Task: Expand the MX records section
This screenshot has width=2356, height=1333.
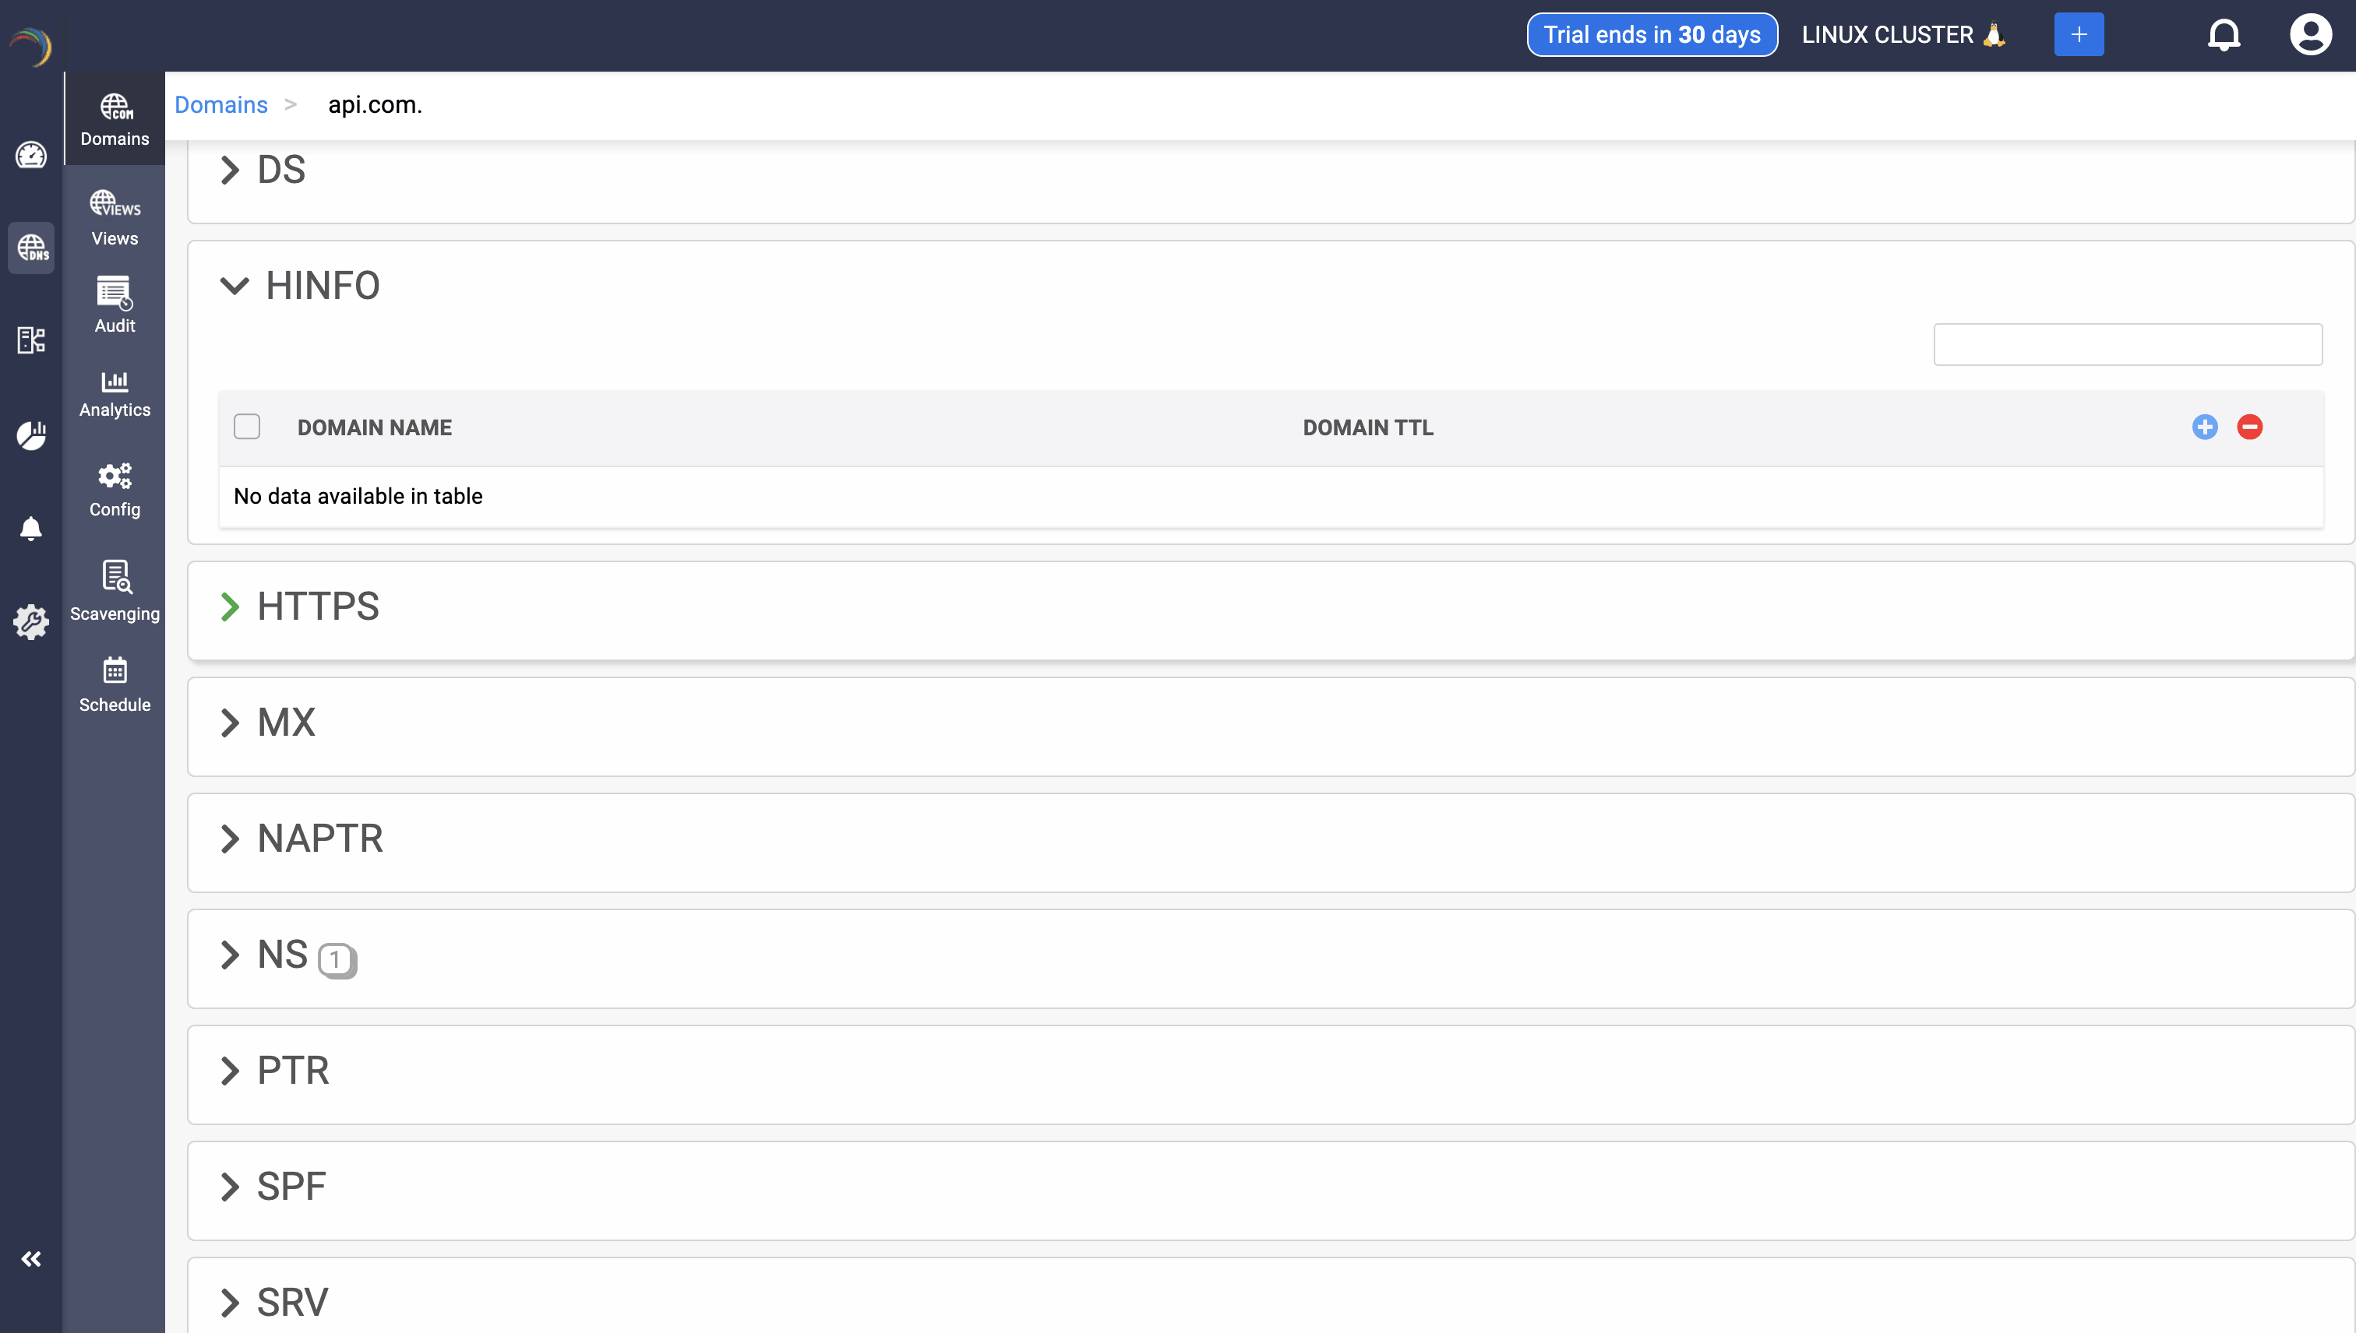Action: click(x=230, y=723)
